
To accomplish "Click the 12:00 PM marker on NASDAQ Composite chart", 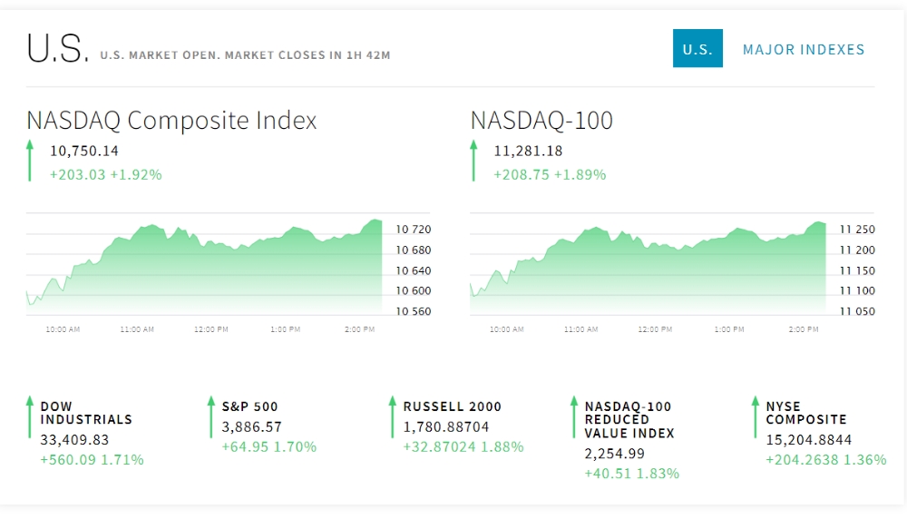I will [x=211, y=329].
